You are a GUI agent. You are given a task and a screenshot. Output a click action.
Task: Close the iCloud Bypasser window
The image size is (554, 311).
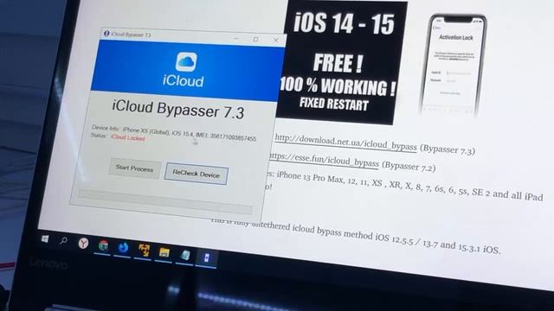tap(276, 41)
